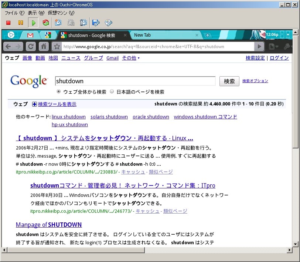
Task: Open the 動画 search link
Action: click(x=40, y=58)
